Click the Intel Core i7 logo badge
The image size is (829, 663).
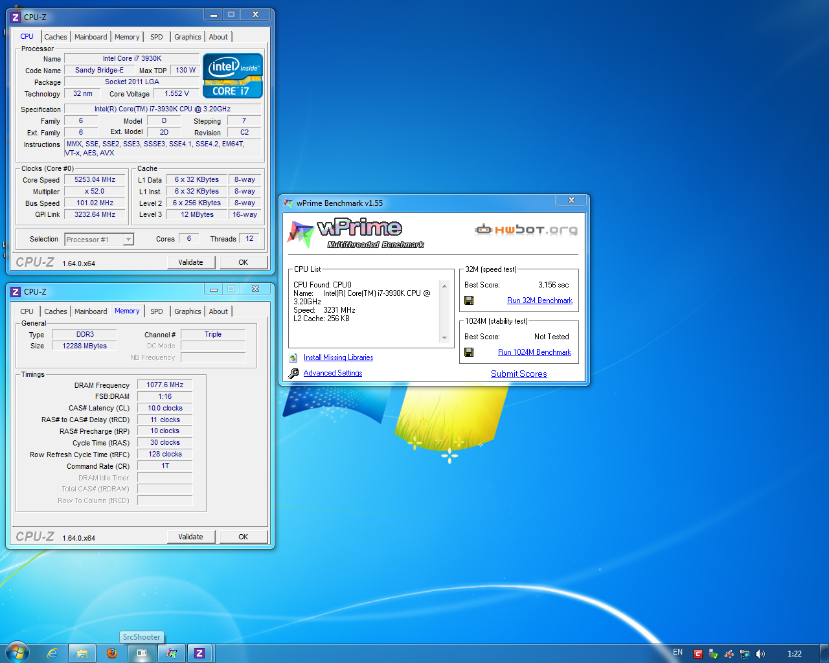click(233, 76)
